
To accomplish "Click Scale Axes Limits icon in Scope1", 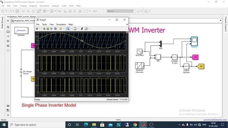I will point(75,29).
